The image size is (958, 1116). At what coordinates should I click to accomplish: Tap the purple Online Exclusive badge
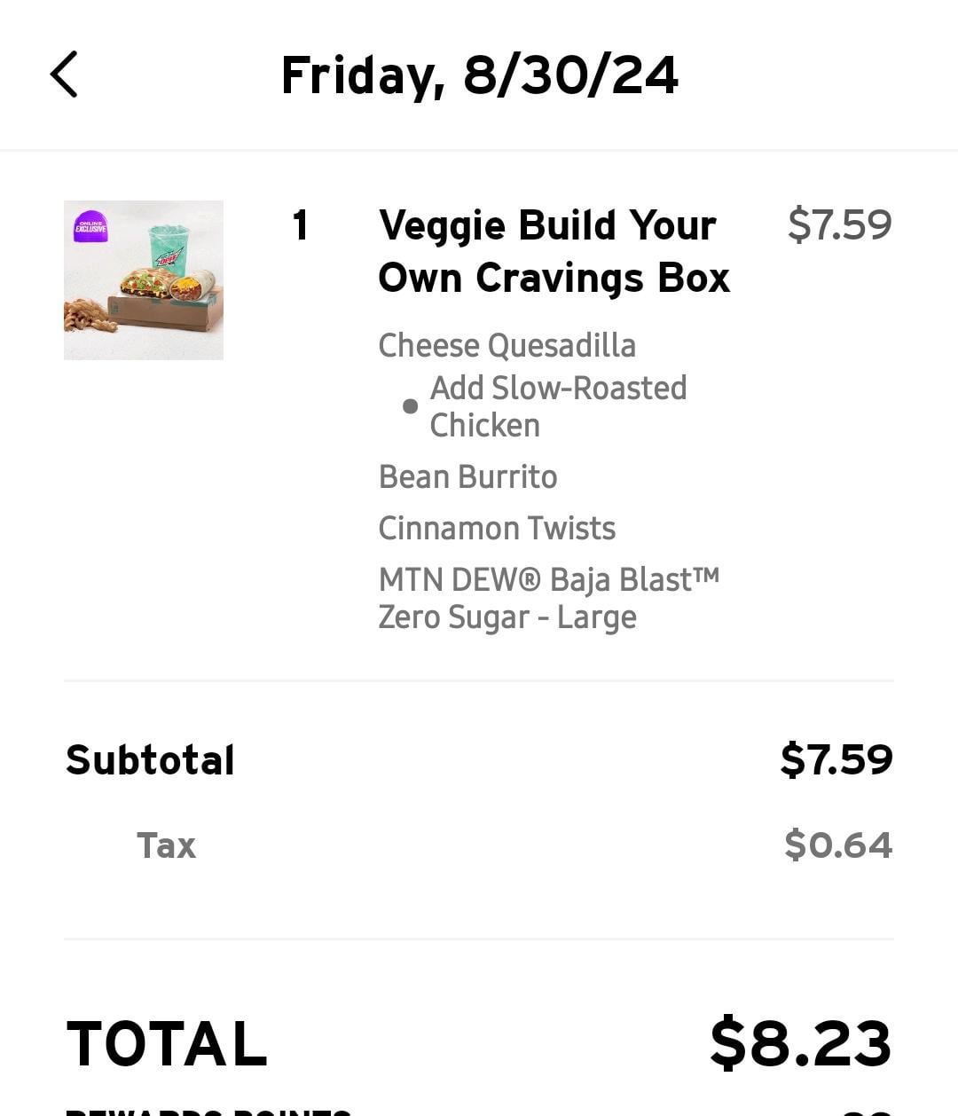click(90, 227)
